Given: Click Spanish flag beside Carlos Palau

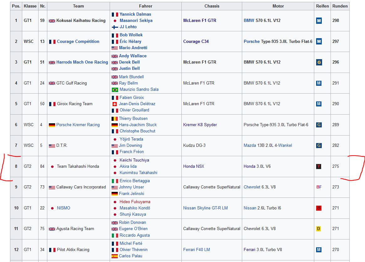Looking at the screenshot, I should click(115, 256).
